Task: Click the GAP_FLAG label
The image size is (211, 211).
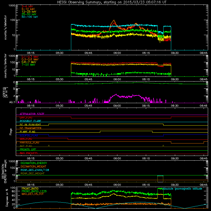Action: click(26, 117)
